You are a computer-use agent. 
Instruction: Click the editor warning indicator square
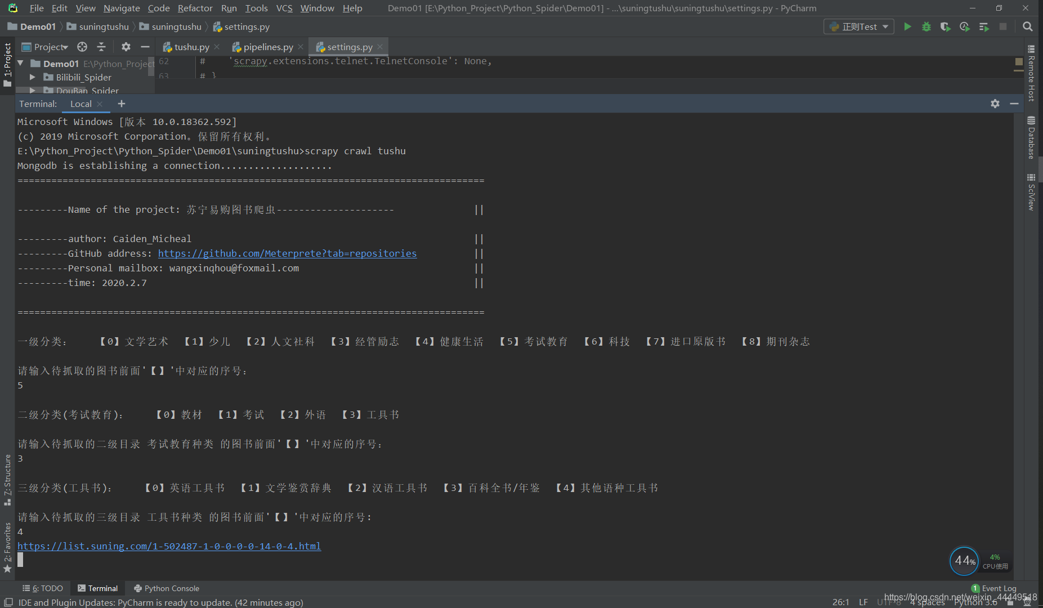pos(1019,61)
